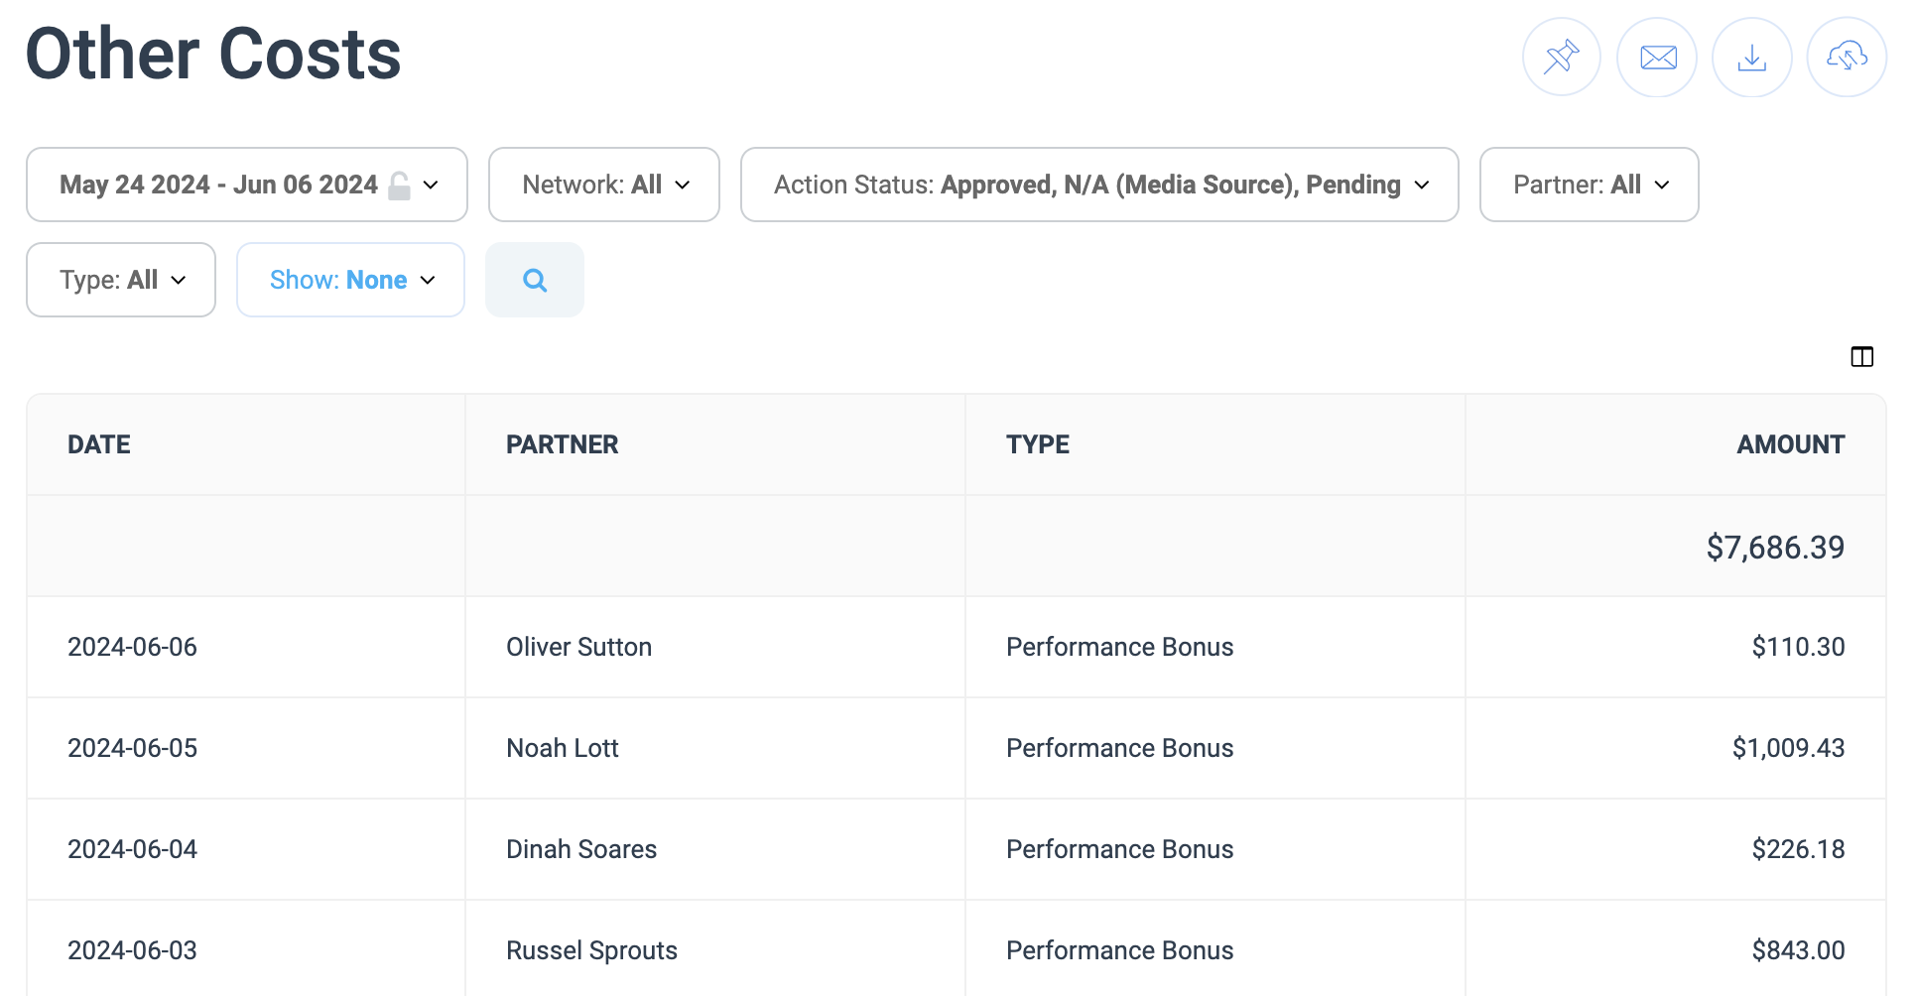Click partner Russel Sprouts

point(591,950)
